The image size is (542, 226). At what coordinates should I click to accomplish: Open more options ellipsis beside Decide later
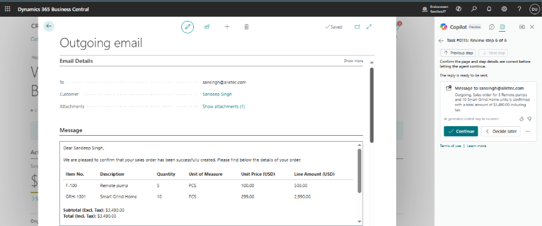click(528, 132)
